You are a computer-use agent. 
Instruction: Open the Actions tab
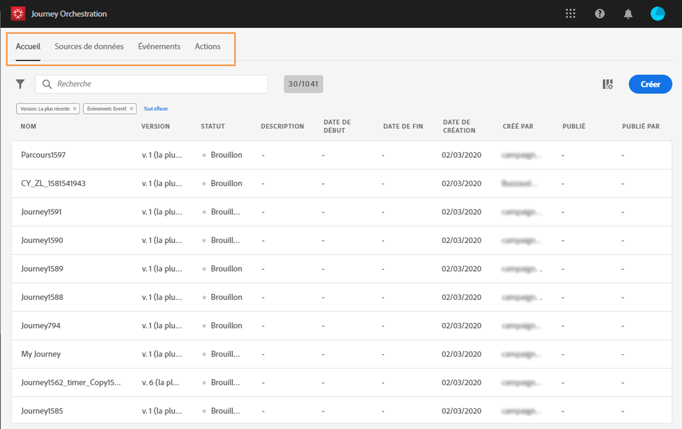(x=207, y=46)
